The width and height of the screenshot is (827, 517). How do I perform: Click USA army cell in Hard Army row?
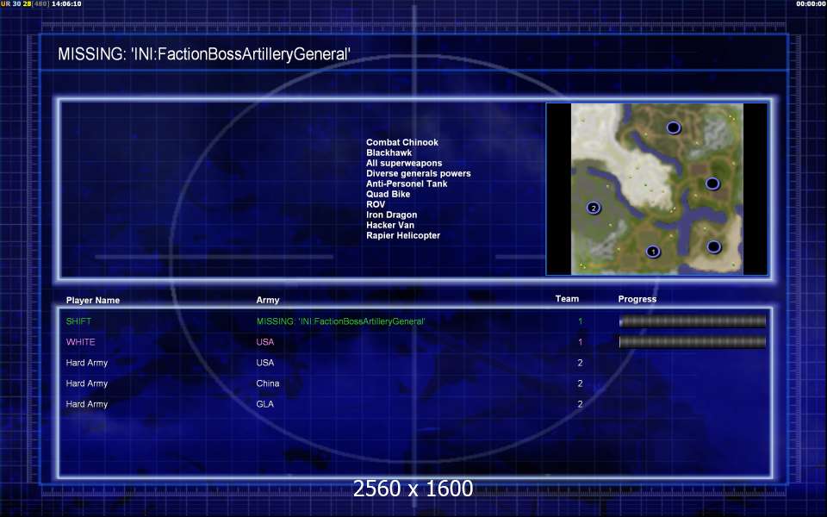point(265,363)
